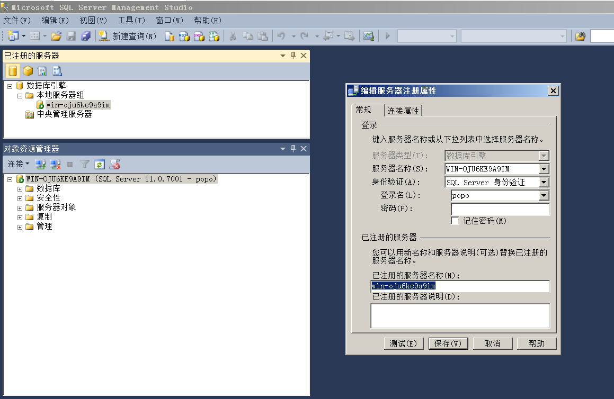Pin the 已注册的服务器 panel
The width and height of the screenshot is (614, 399).
[x=293, y=56]
